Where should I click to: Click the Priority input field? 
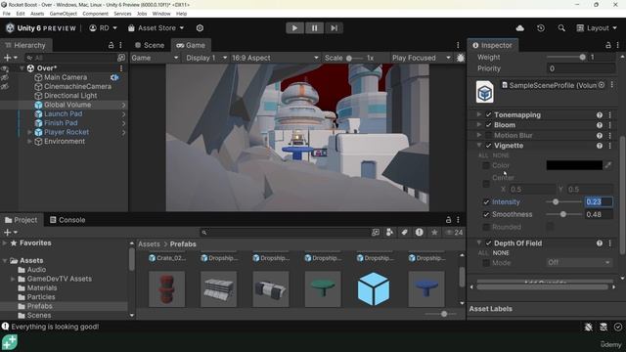(580, 68)
